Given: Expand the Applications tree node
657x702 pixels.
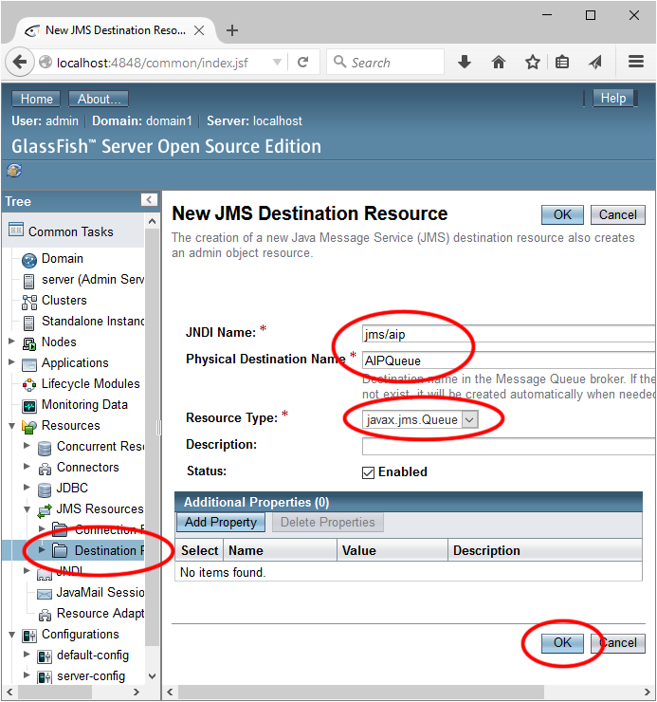Looking at the screenshot, I should click(x=11, y=361).
